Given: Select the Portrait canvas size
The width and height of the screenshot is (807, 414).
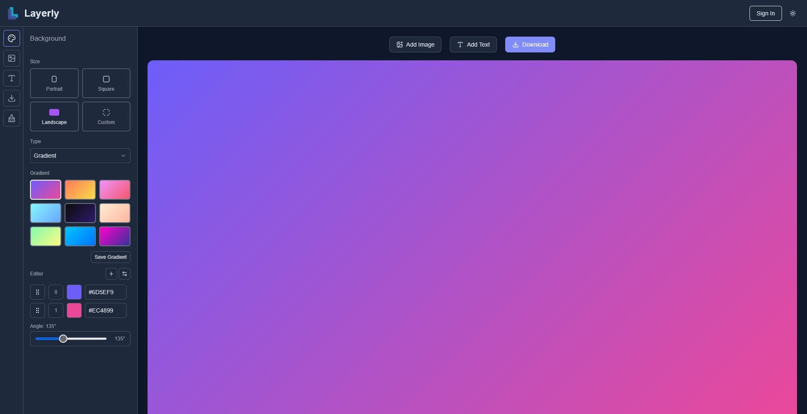Looking at the screenshot, I should [x=54, y=83].
